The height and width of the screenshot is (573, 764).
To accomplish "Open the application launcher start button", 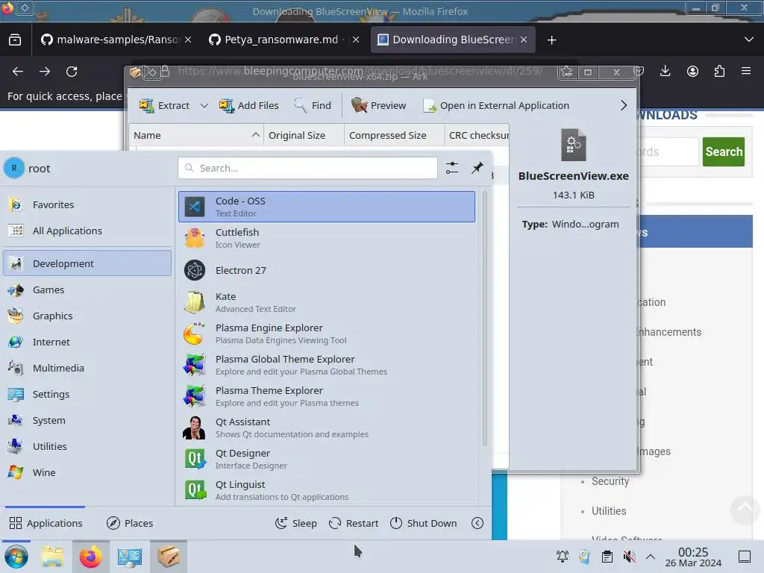I will pos(16,557).
